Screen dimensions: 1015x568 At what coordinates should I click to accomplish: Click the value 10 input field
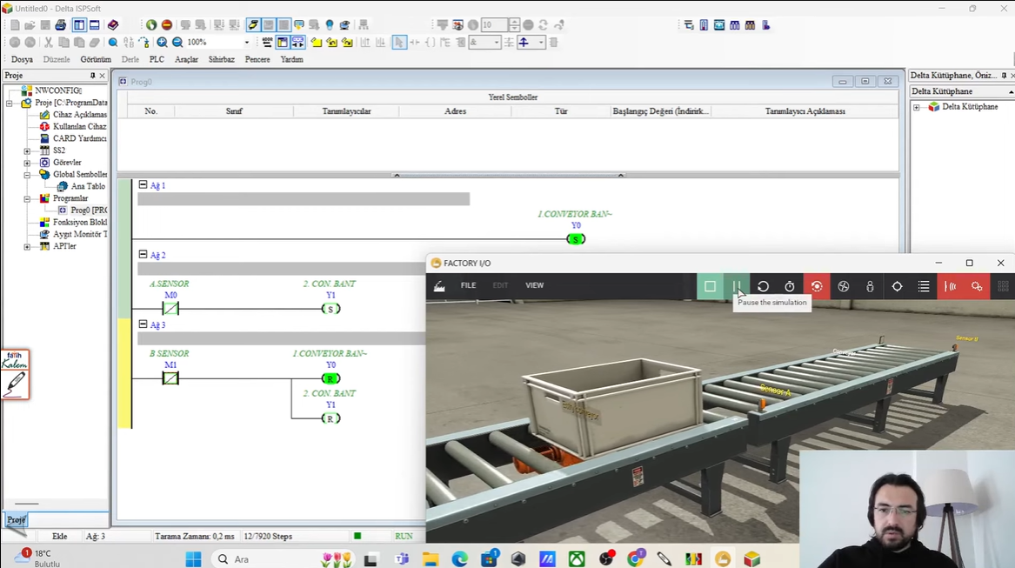pos(495,25)
